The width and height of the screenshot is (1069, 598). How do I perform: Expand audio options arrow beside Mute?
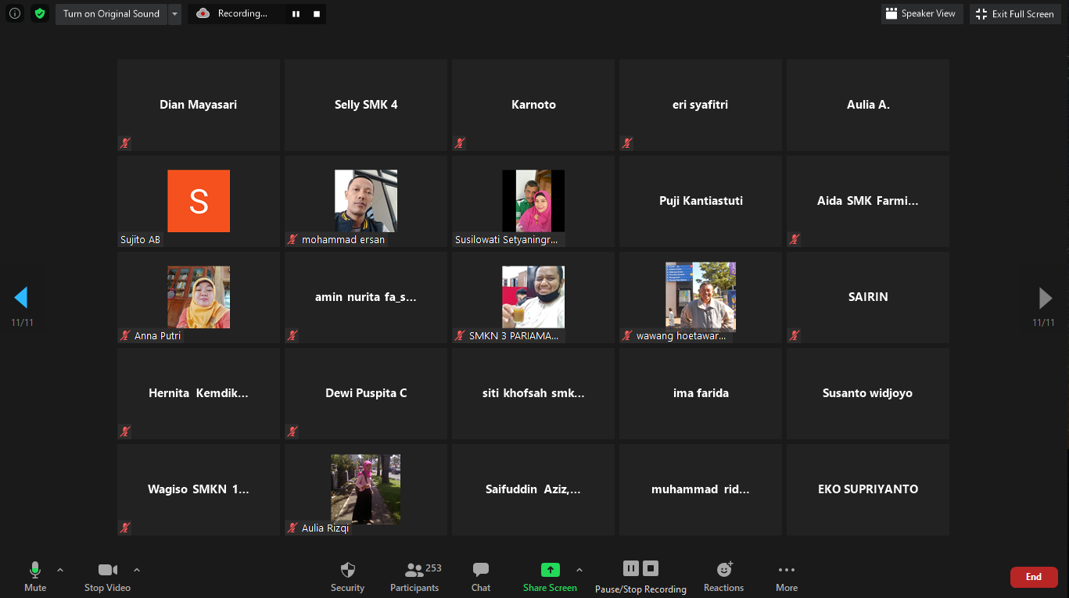pyautogui.click(x=60, y=570)
